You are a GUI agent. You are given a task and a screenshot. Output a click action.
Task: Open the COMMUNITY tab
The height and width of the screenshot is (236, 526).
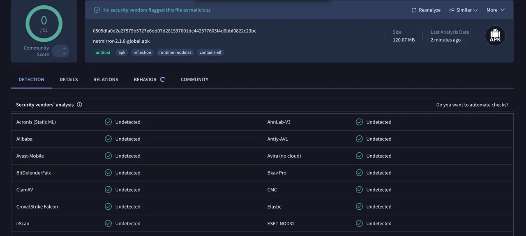tap(194, 80)
